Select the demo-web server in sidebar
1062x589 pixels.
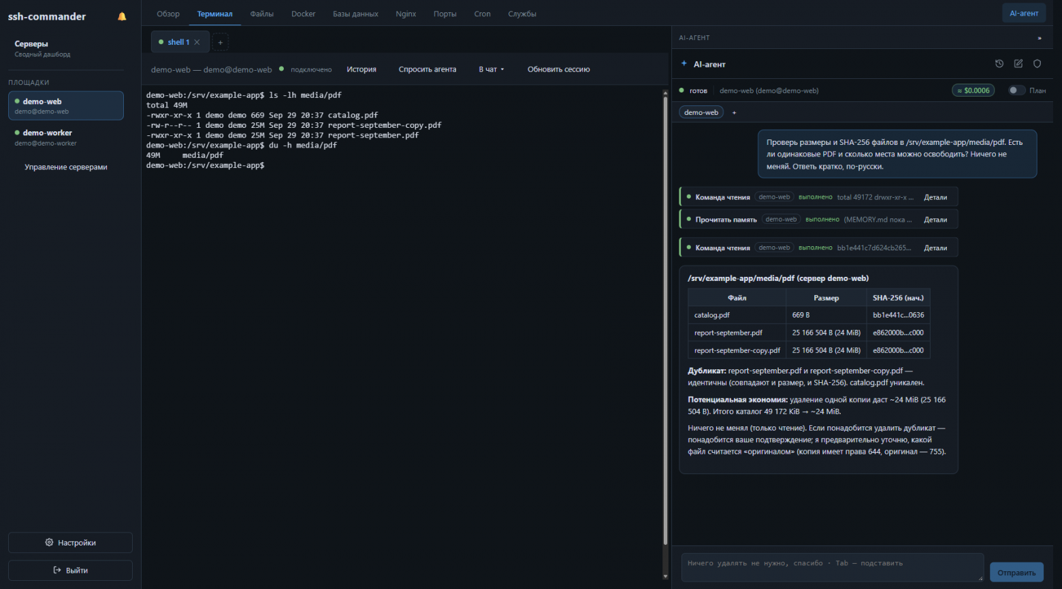point(66,105)
